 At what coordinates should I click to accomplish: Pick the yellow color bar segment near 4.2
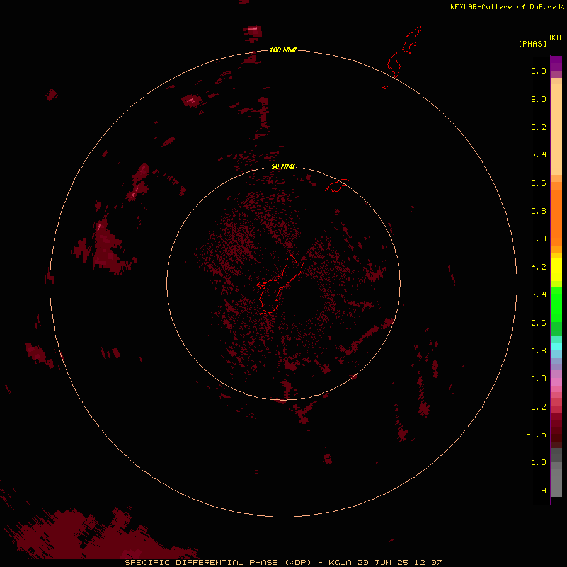[x=556, y=269]
